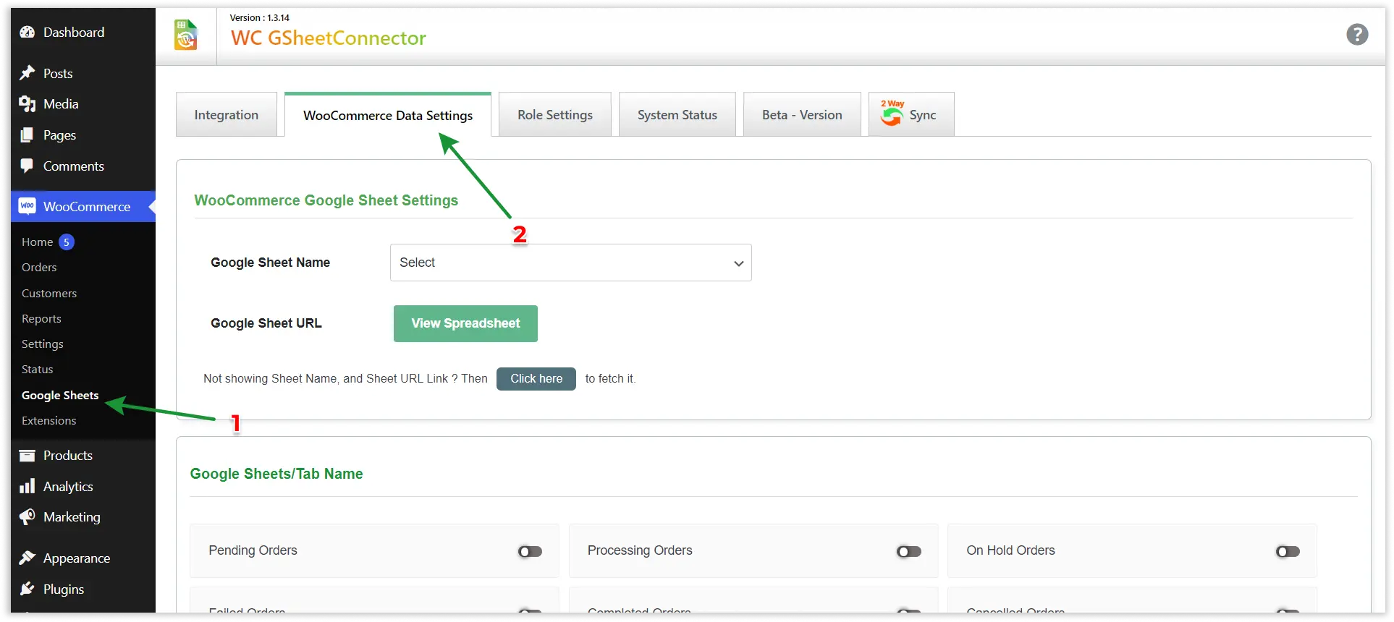
Task: Click the Analytics bar chart icon
Action: click(28, 486)
